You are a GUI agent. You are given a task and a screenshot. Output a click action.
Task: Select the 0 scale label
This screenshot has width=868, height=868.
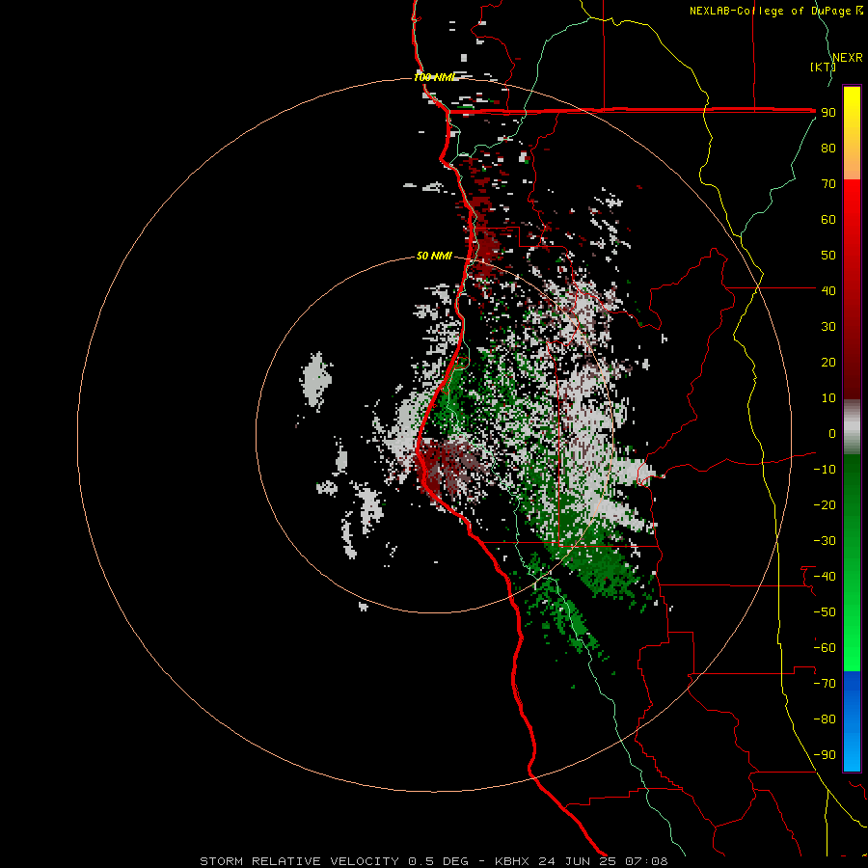click(832, 434)
